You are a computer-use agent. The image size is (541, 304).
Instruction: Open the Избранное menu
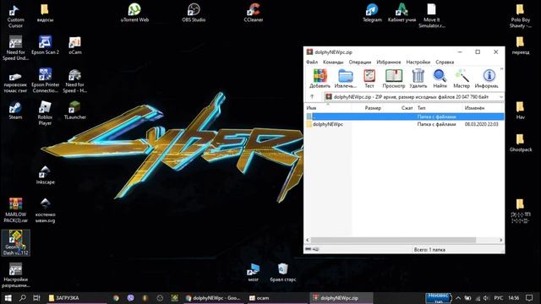389,62
